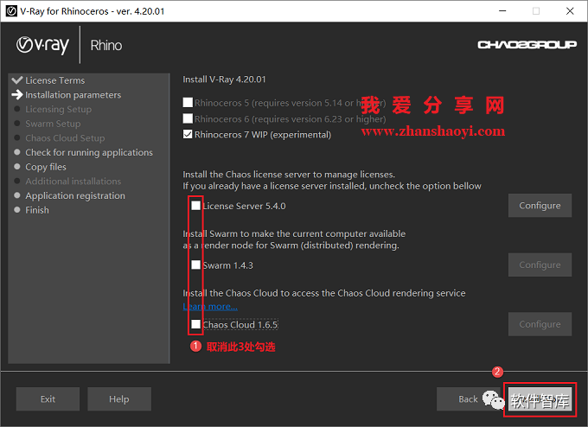This screenshot has height=427, width=588.
Task: Click 'Install V-Ray 4.20.01' heading text
Action: tap(224, 80)
